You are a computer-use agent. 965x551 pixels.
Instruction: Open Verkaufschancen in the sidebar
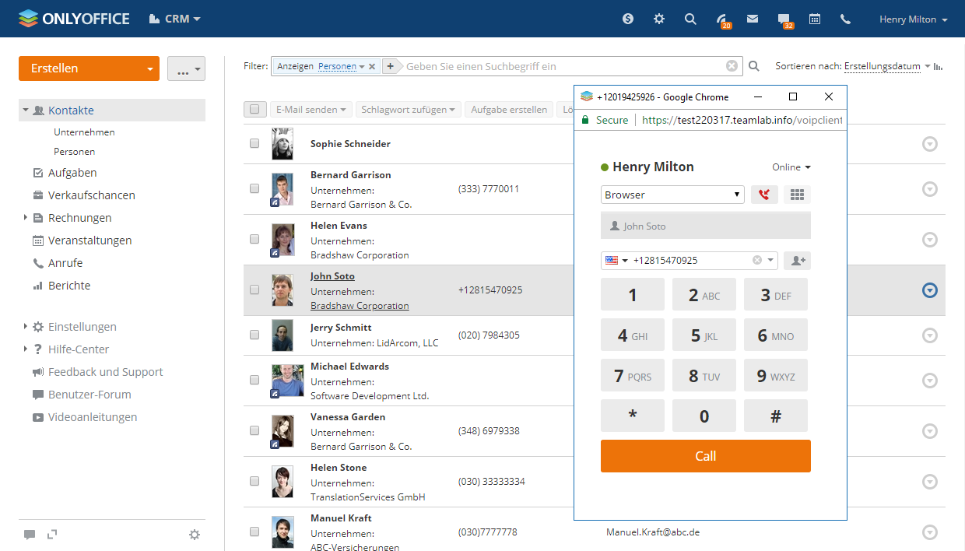[x=91, y=195]
